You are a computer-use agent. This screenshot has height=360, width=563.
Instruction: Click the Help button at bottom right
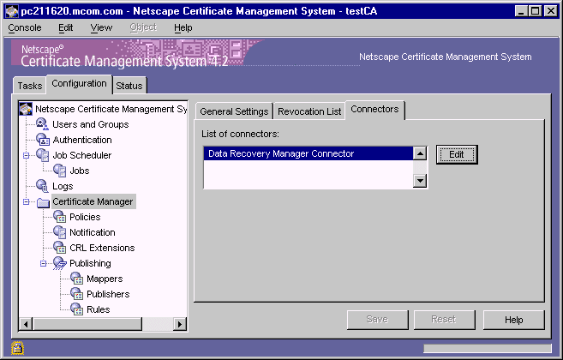pyautogui.click(x=514, y=320)
